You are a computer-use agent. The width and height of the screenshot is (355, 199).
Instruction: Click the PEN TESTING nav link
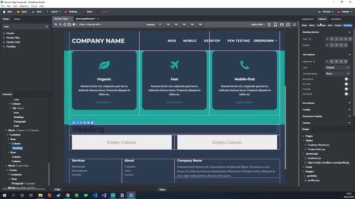[239, 40]
